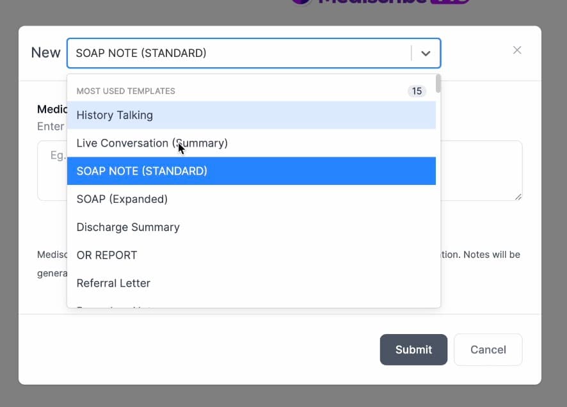
Task: Select the Referral Letter template
Action: pos(113,283)
